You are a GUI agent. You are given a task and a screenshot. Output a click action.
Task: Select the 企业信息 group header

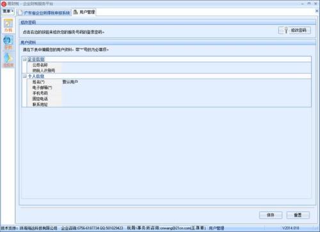tap(36, 59)
